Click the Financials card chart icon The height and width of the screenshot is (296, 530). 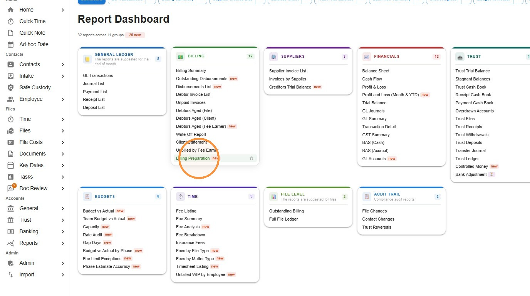367,57
